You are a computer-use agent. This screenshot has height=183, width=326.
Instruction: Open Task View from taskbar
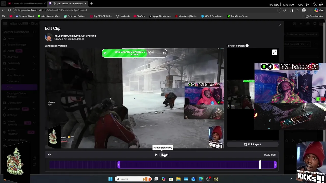[x=156, y=179]
